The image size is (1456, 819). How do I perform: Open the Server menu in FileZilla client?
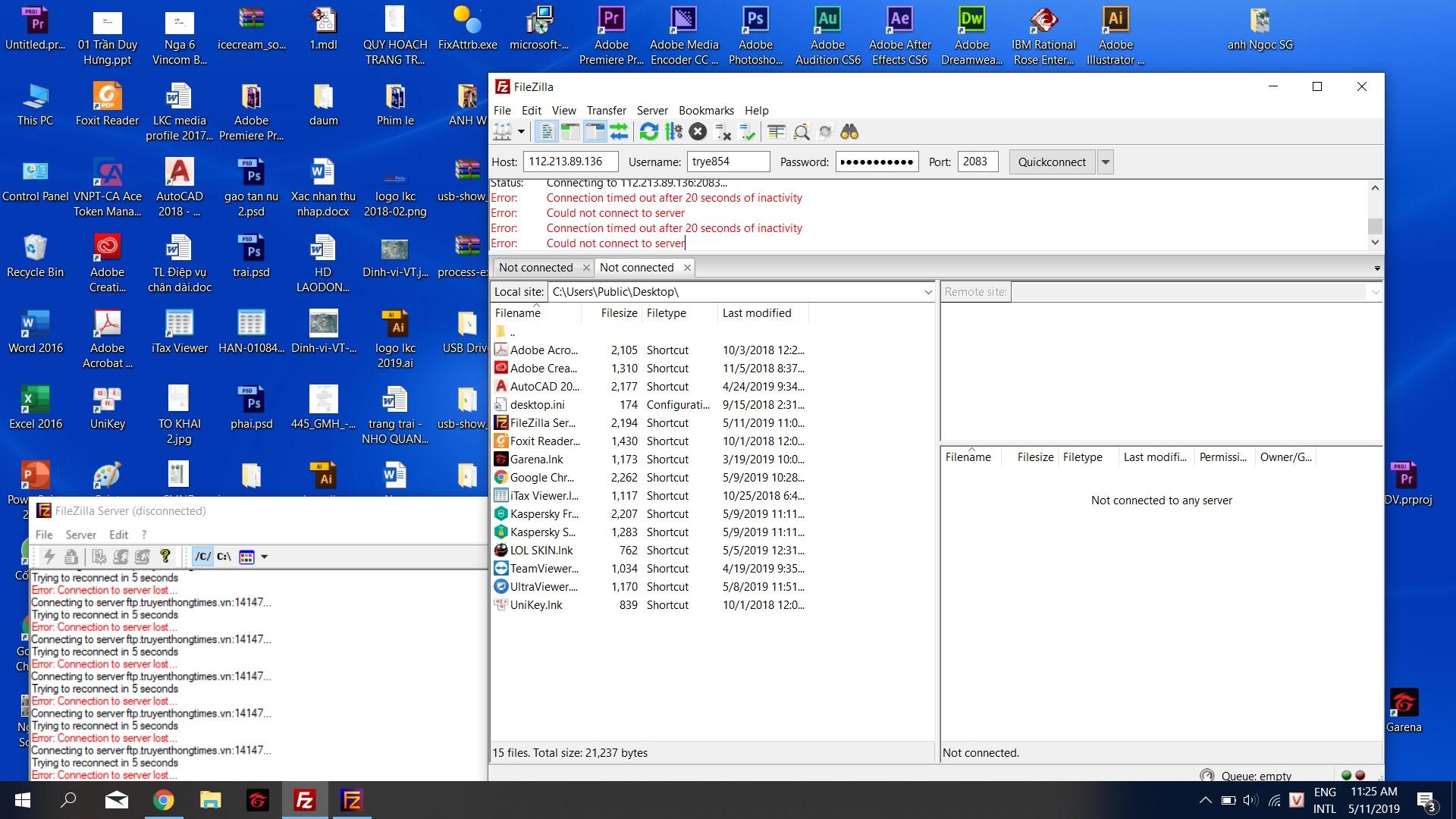[652, 110]
